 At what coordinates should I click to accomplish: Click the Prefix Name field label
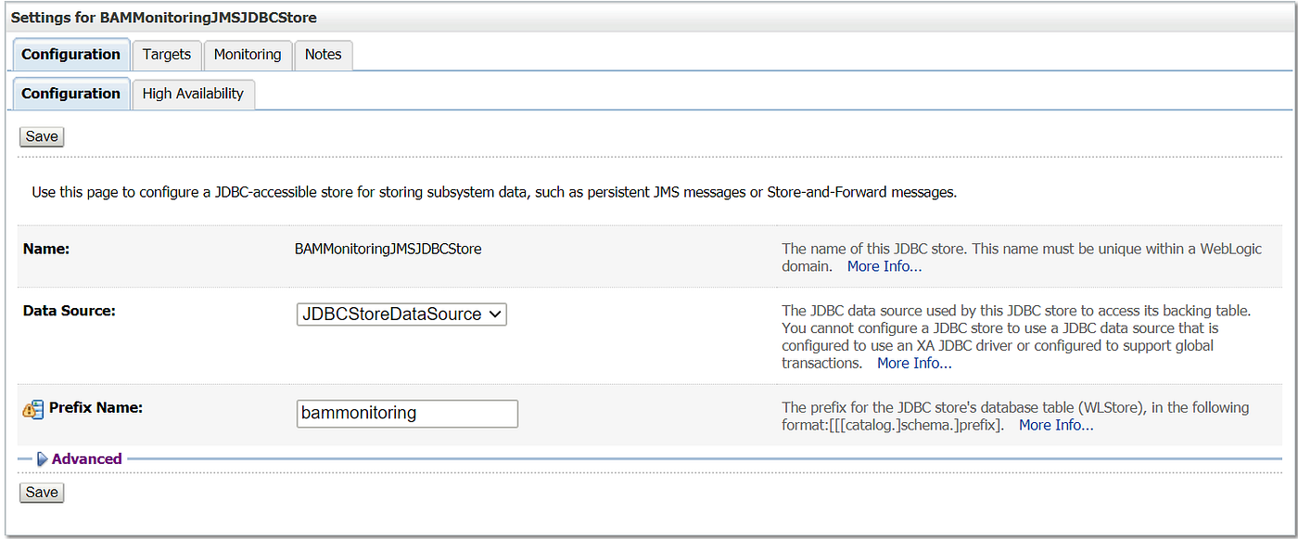click(x=95, y=407)
